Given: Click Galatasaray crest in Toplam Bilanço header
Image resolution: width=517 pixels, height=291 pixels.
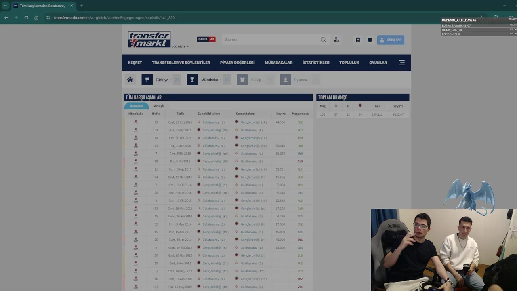Looking at the screenshot, I should (336, 106).
